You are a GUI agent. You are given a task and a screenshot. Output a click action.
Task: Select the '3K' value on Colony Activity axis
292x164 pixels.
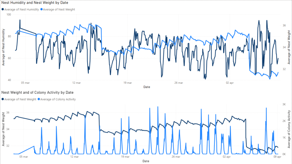click(x=284, y=104)
